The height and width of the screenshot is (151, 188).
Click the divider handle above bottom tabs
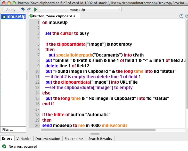click(94, 134)
